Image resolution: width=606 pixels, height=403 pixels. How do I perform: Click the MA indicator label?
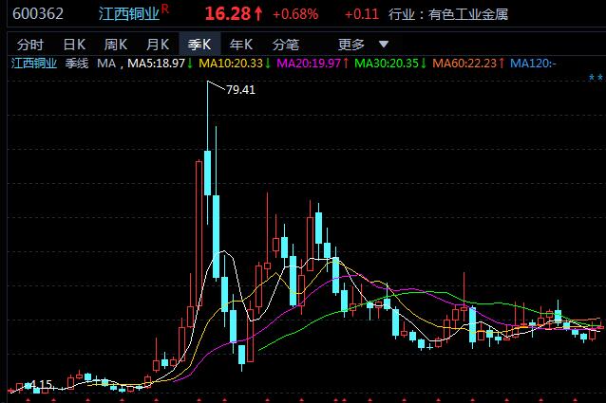click(106, 64)
